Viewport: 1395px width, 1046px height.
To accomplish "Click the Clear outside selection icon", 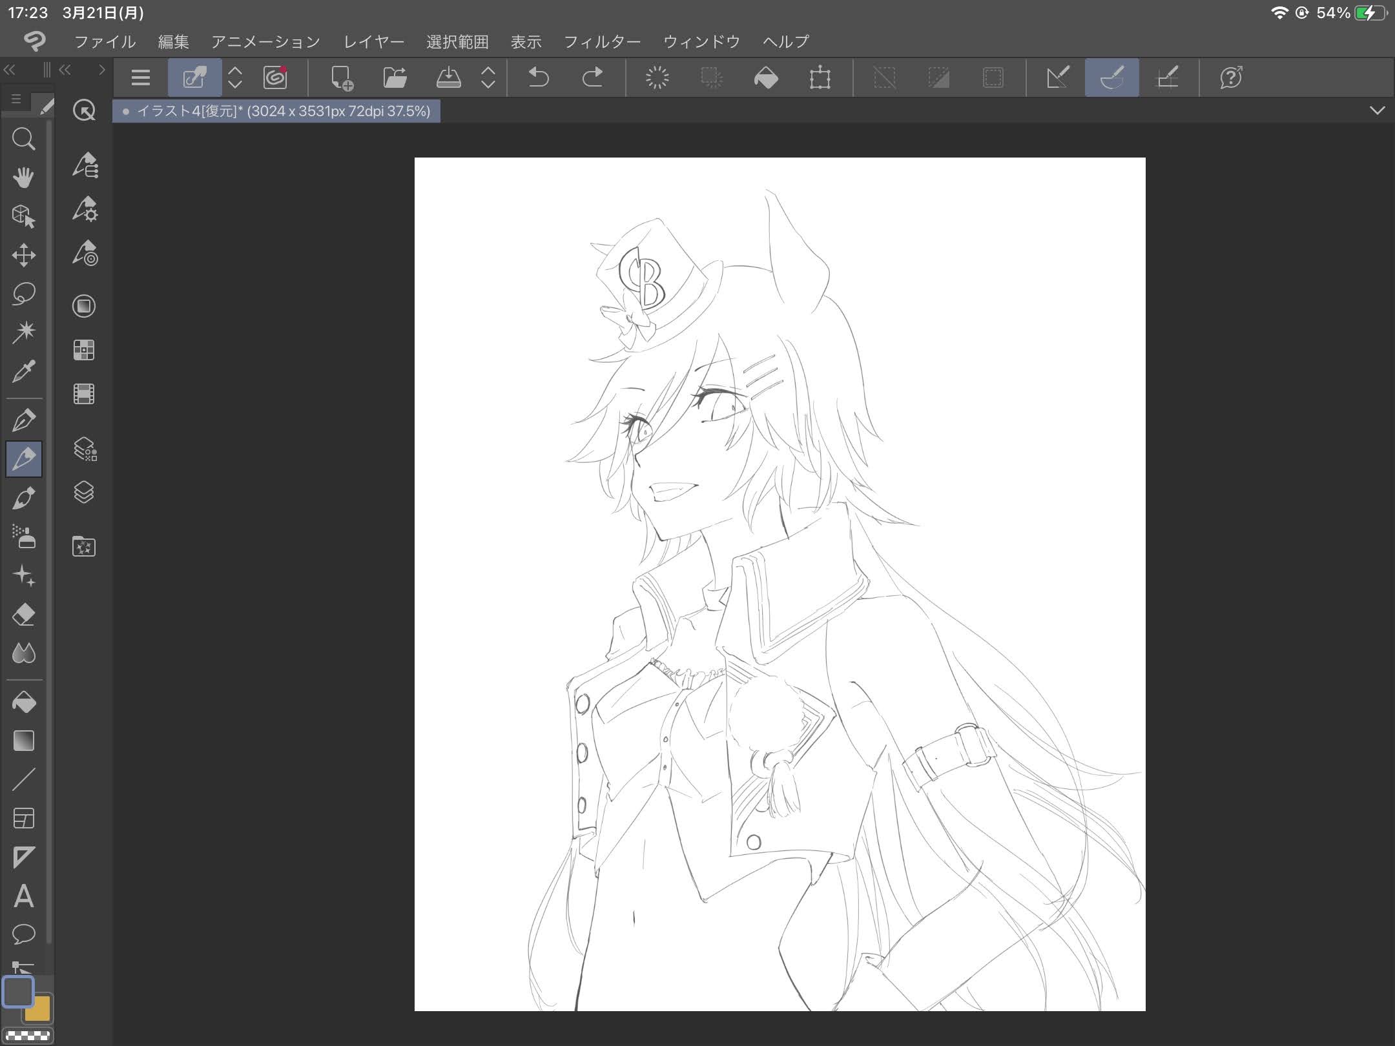I will [x=712, y=77].
